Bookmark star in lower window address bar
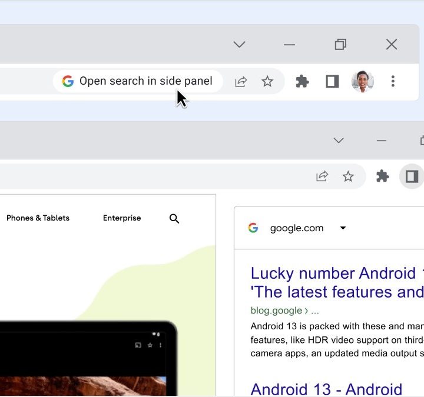The height and width of the screenshot is (397, 424). point(348,176)
